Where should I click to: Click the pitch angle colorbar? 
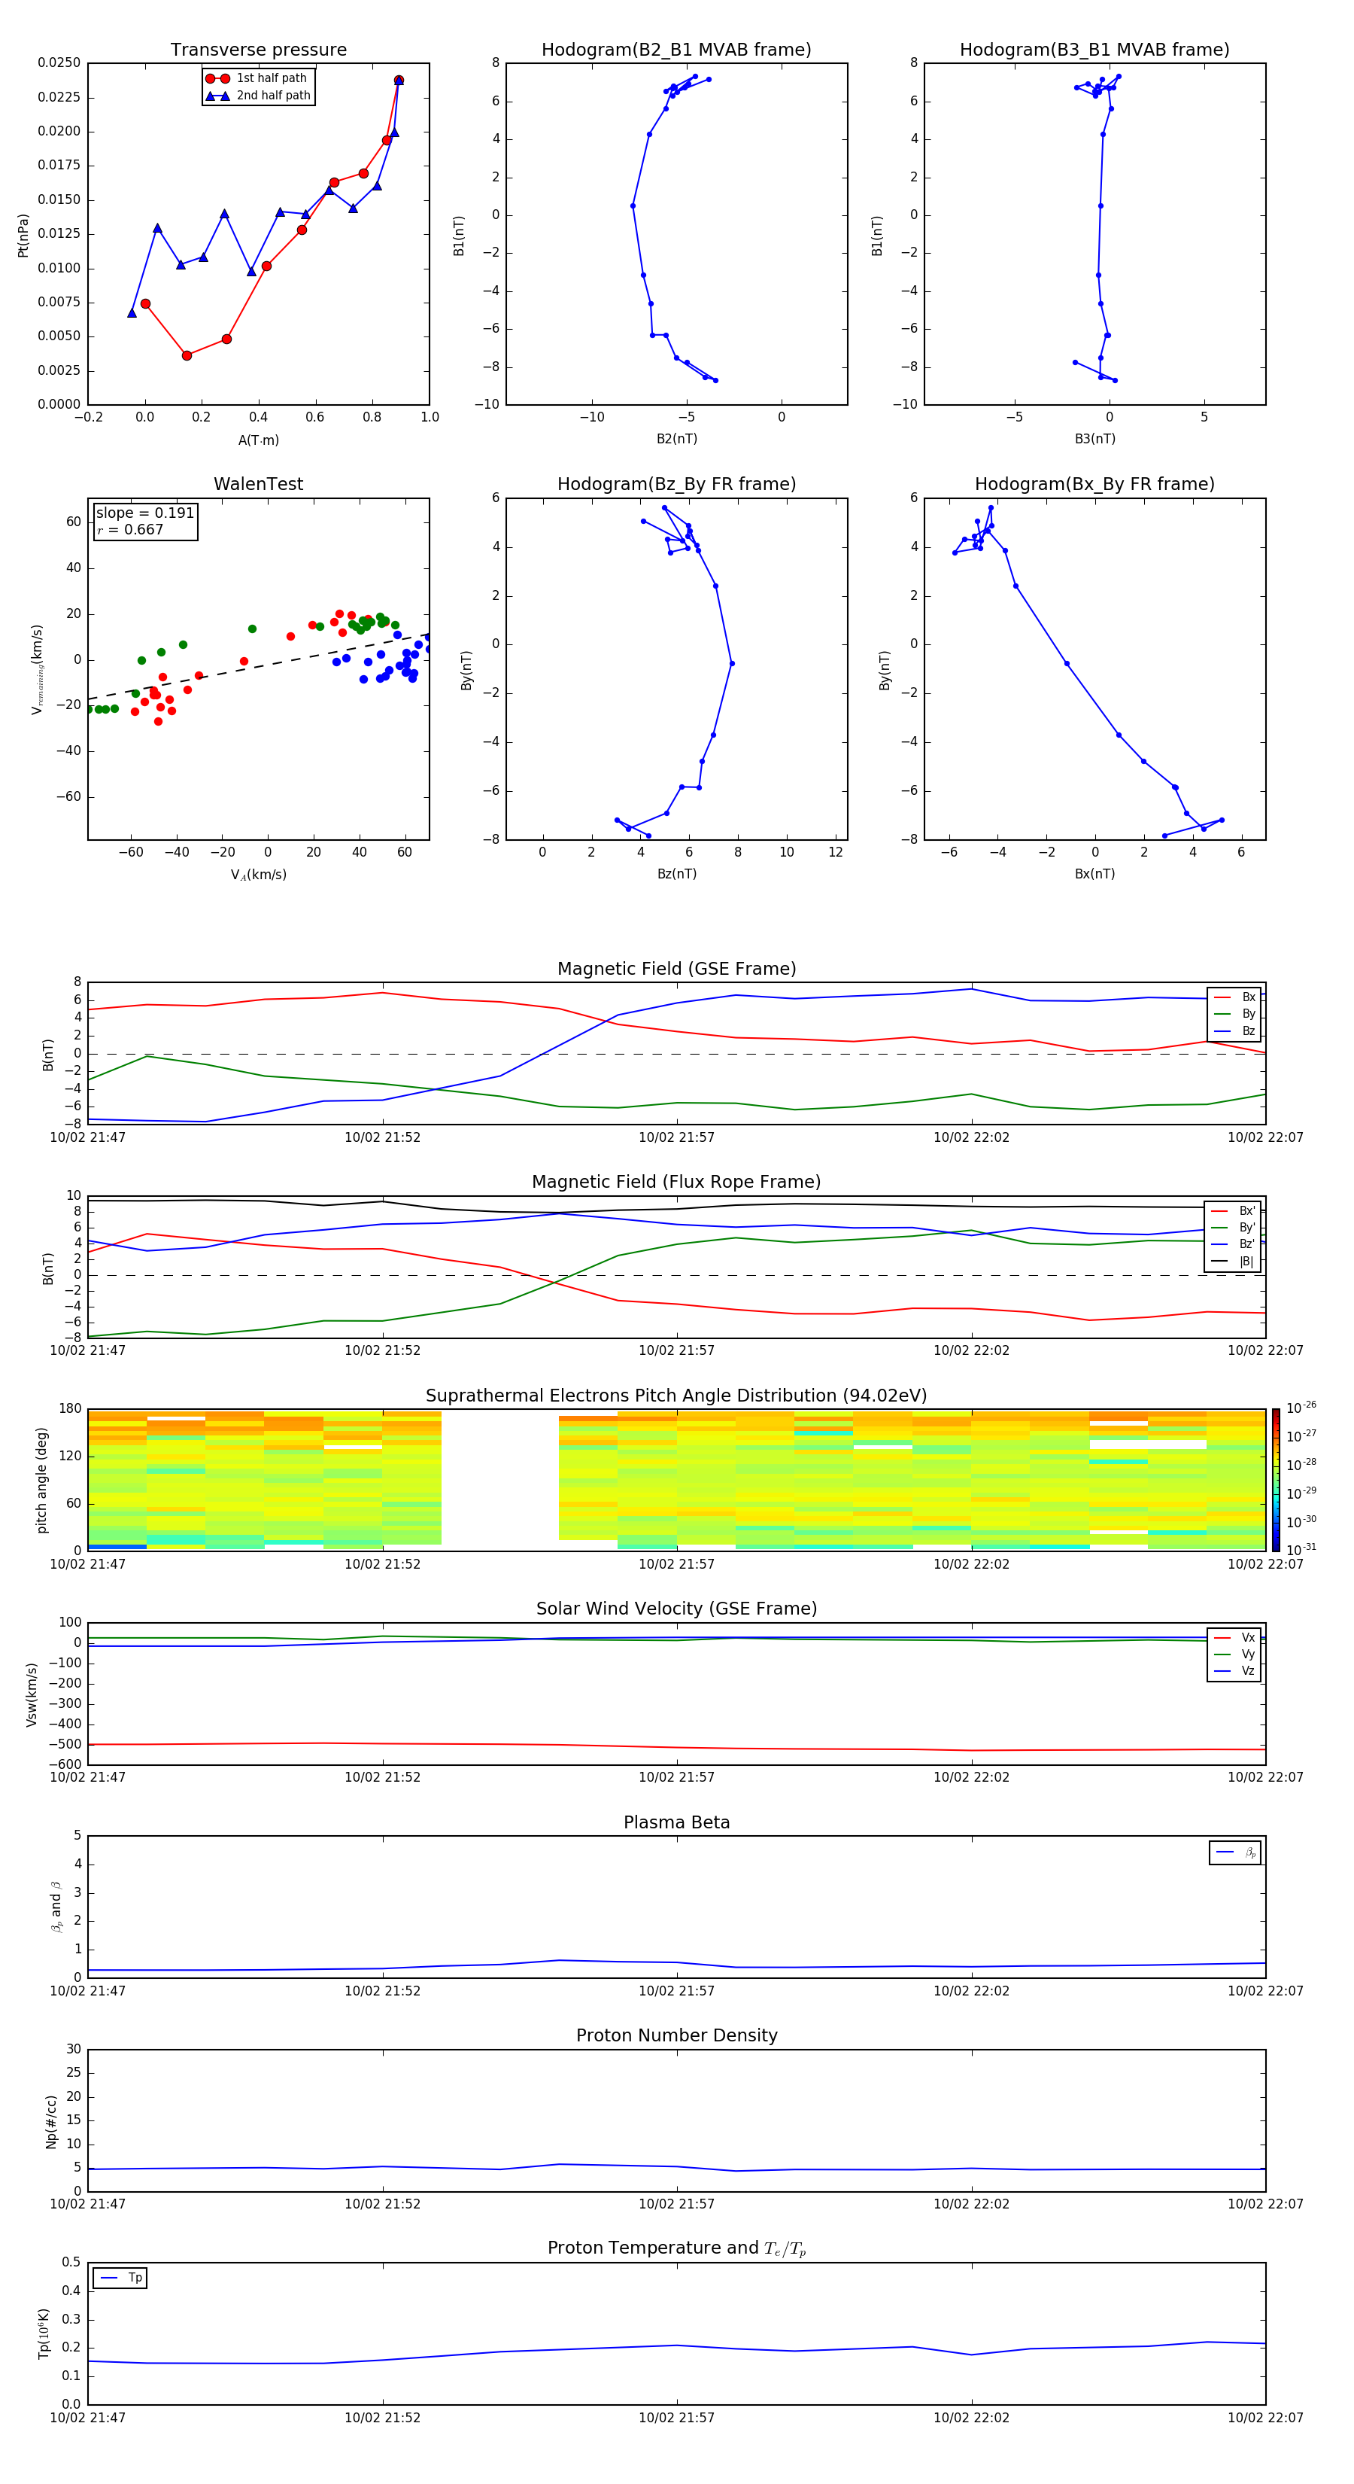[1276, 1480]
